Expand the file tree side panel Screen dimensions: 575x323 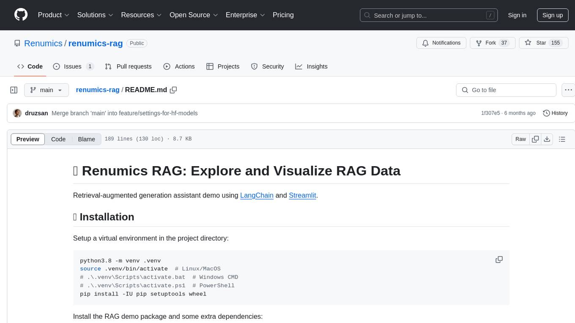(14, 90)
